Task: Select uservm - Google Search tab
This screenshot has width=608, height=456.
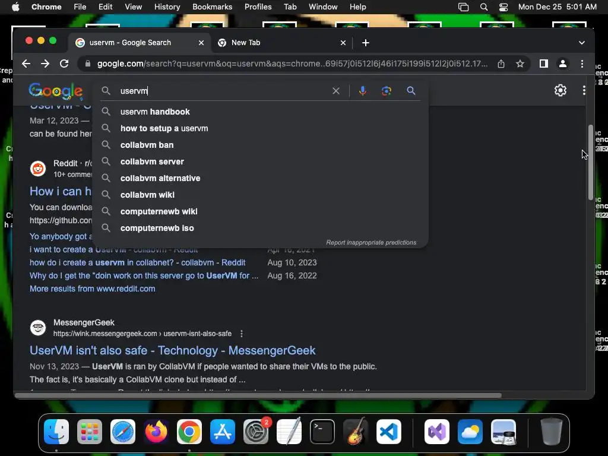Action: (139, 43)
